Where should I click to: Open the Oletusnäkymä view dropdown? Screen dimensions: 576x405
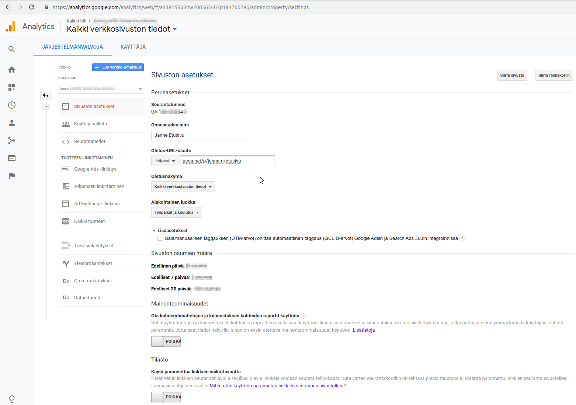point(183,187)
